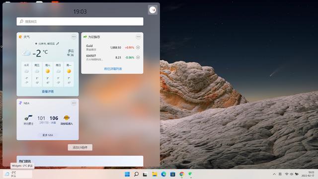Open the Windows Start menu
This screenshot has height=179, width=318.
pos(127,174)
